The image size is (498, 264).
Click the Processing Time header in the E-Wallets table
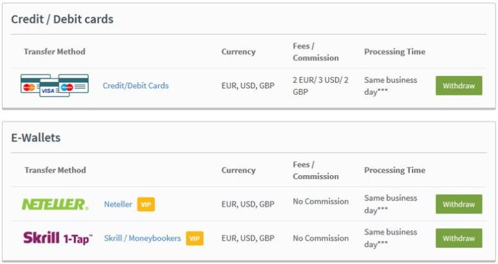(x=395, y=170)
